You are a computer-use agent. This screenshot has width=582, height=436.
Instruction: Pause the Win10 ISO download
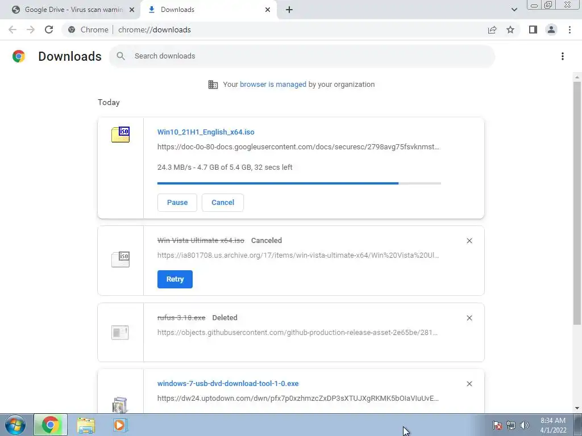pos(177,203)
